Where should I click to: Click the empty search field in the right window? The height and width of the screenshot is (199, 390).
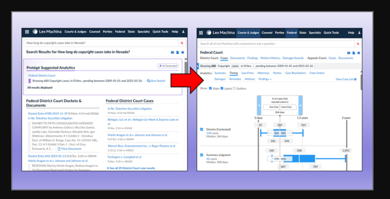click(276, 44)
